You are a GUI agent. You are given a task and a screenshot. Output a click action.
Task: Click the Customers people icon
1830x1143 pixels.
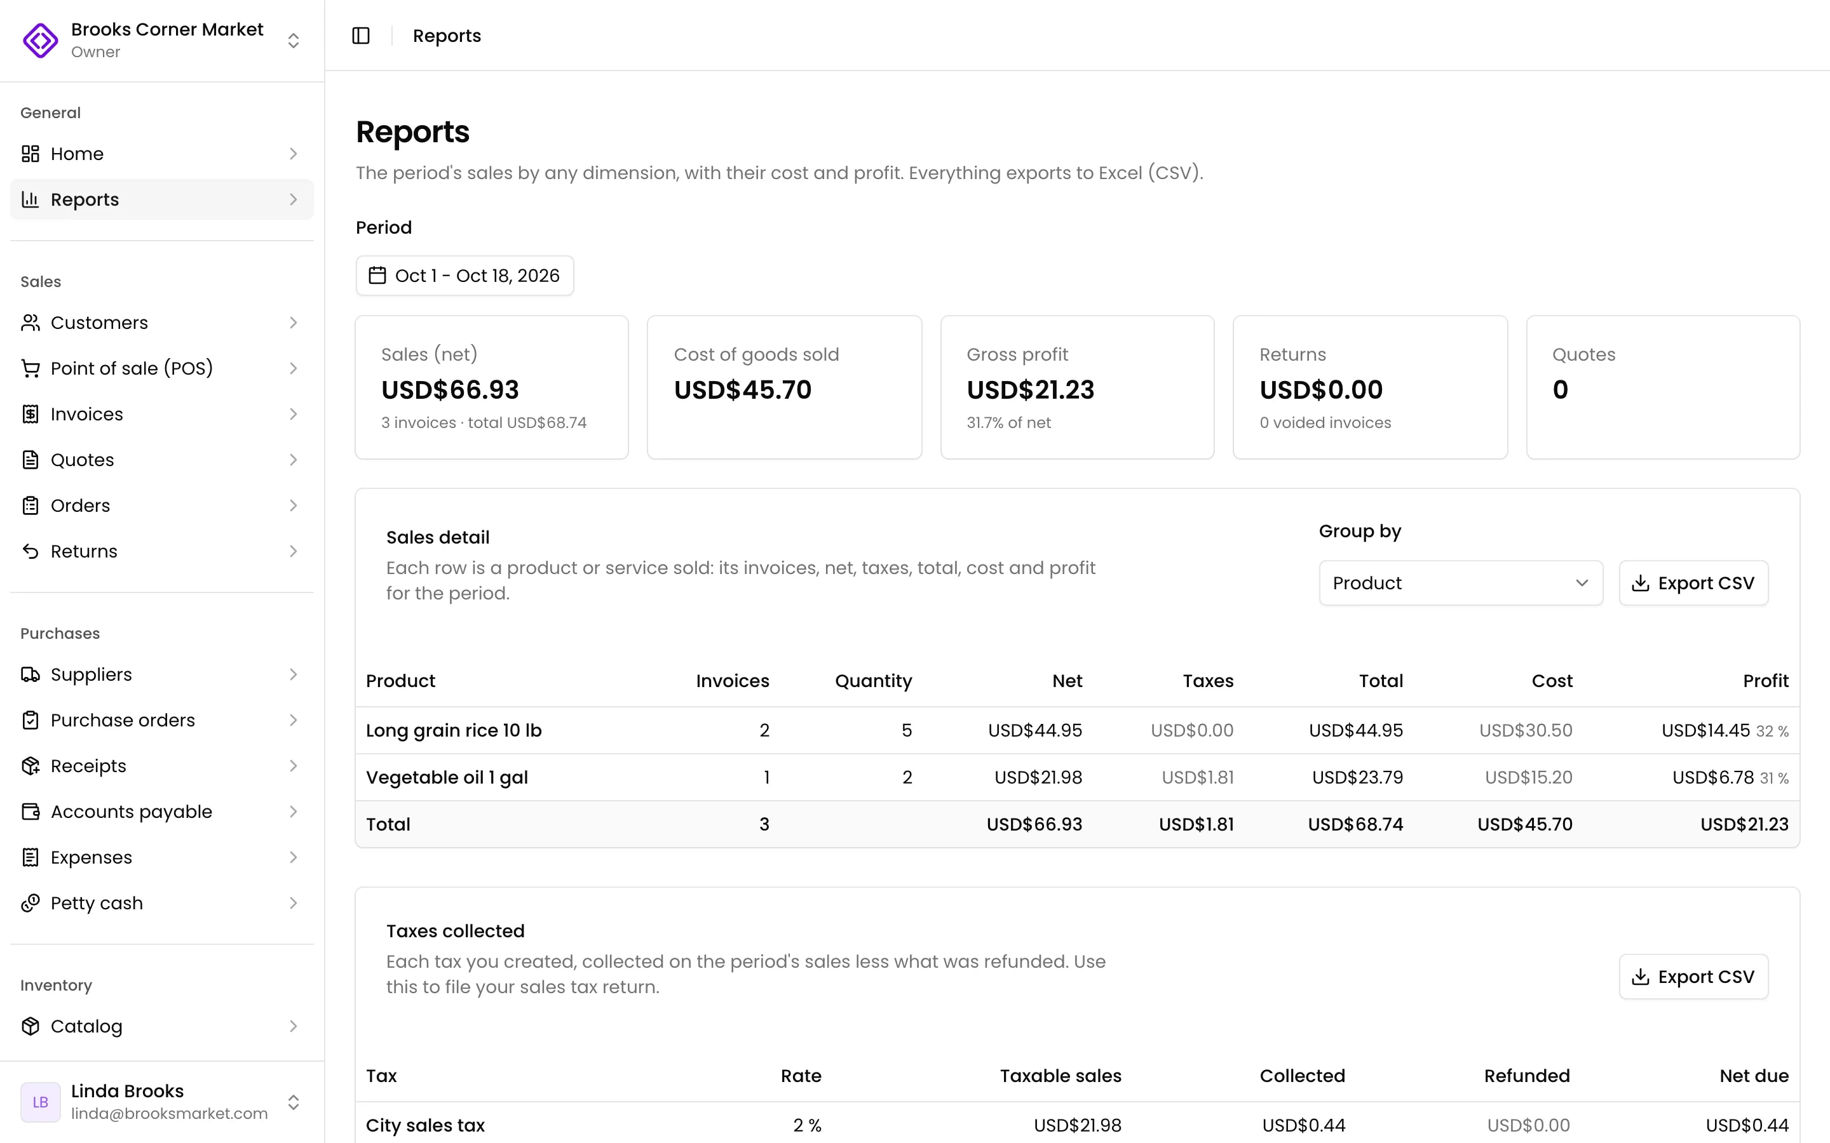tap(30, 323)
